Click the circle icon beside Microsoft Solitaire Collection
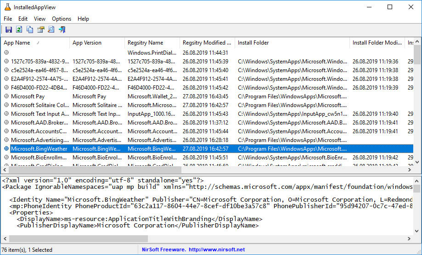 point(6,105)
